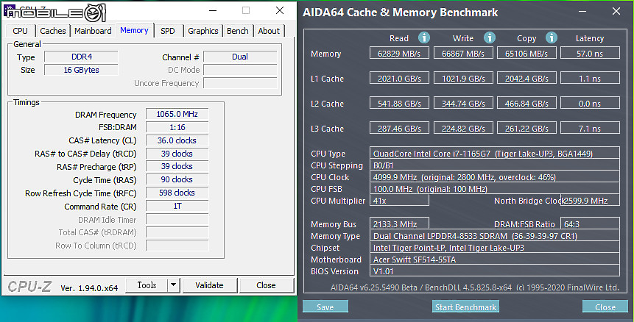The height and width of the screenshot is (322, 634).
Task: Click the Memory Type LPDDR4-8533 field
Action: [x=495, y=236]
